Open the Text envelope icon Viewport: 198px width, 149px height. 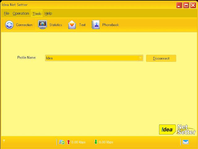pyautogui.click(x=72, y=25)
